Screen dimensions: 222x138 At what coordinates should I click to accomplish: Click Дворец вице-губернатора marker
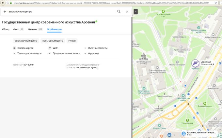coord(144,88)
